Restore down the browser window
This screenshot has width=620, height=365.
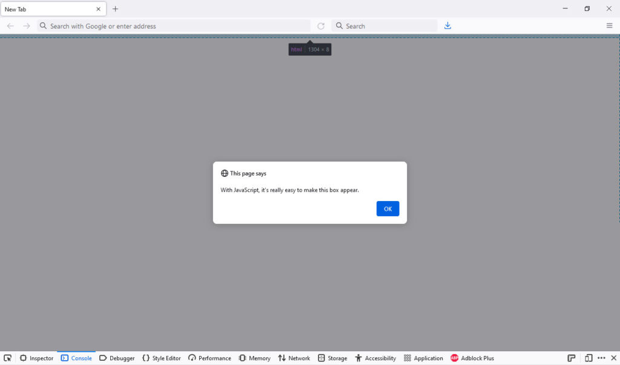click(587, 8)
